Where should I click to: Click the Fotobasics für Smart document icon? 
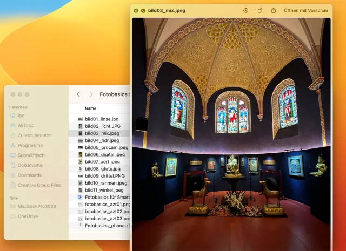click(80, 197)
